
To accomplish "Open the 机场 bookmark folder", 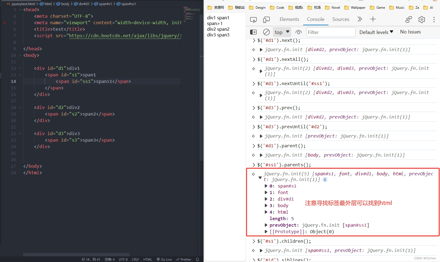I will point(314,8).
